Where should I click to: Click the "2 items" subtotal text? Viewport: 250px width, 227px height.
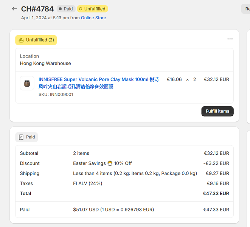pyautogui.click(x=81, y=153)
